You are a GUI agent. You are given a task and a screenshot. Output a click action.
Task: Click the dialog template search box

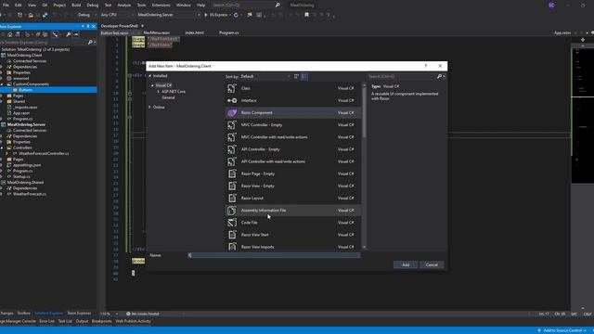[402, 76]
